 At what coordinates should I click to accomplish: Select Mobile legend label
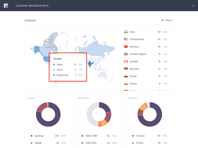click(38, 143)
